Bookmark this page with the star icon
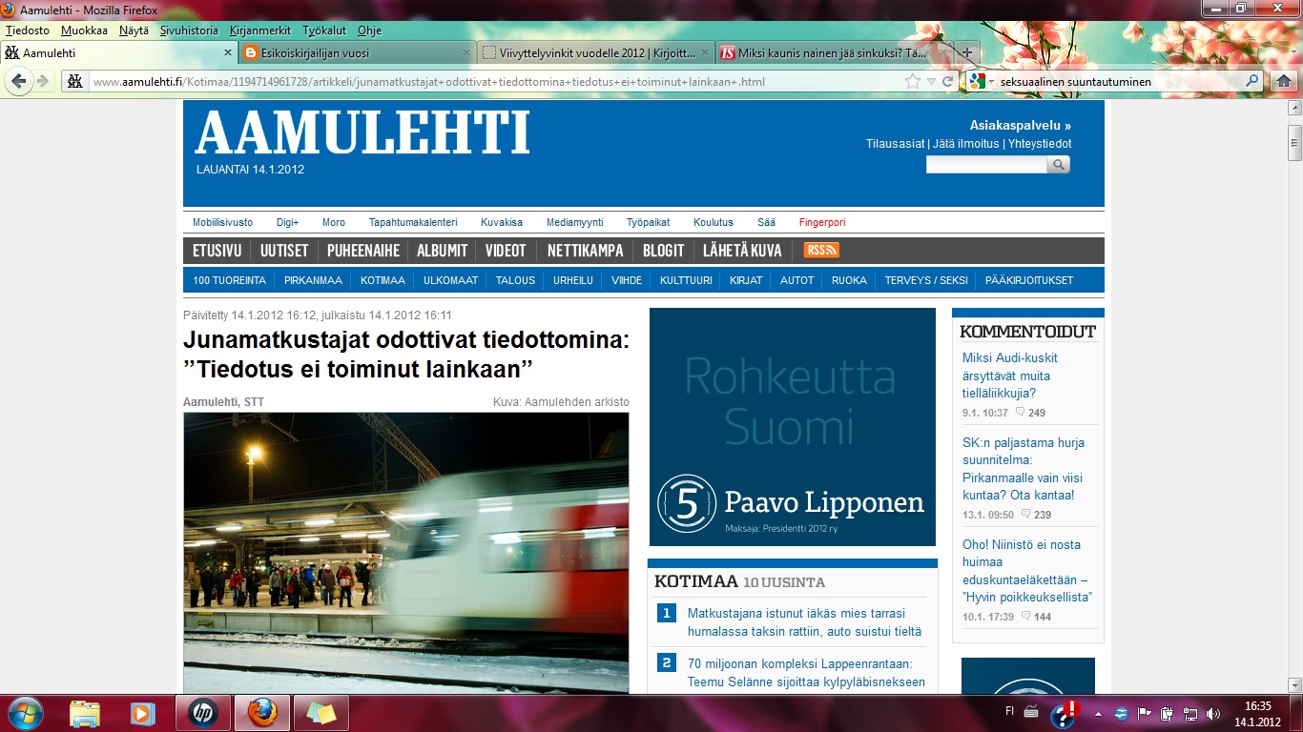The width and height of the screenshot is (1303, 732). click(x=913, y=82)
